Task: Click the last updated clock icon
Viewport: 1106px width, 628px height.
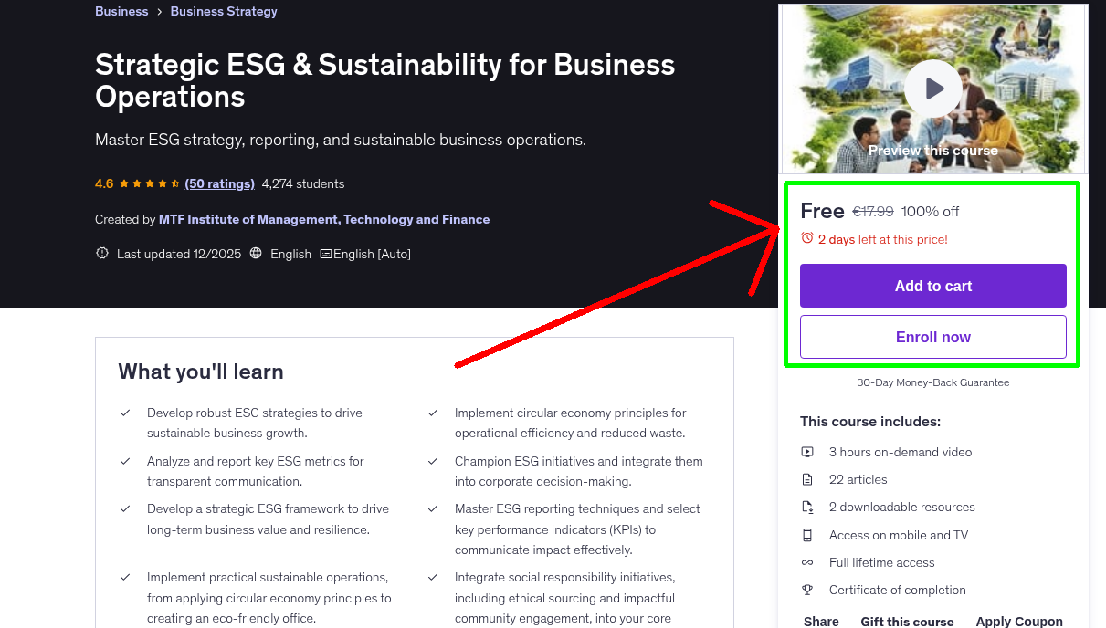Action: (101, 253)
